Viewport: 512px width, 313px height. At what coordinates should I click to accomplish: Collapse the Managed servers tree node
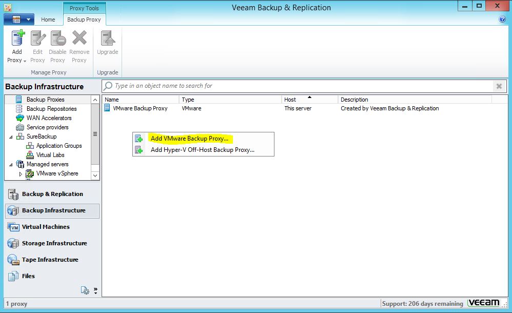click(11, 165)
